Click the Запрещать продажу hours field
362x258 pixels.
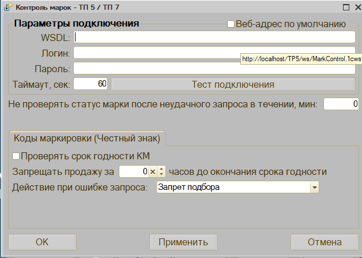133,172
